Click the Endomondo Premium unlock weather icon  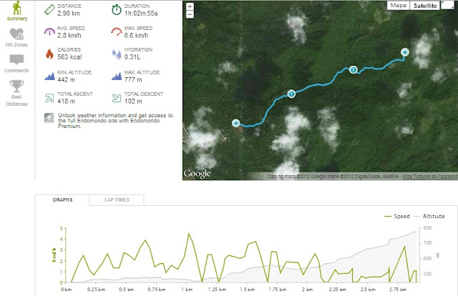pos(49,118)
